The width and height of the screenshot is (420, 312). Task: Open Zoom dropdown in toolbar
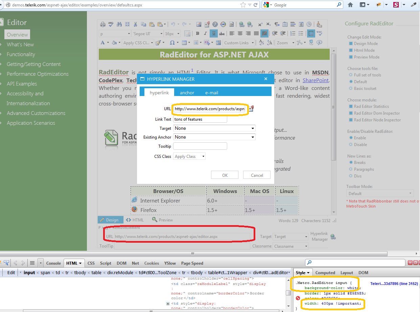coord(285,43)
